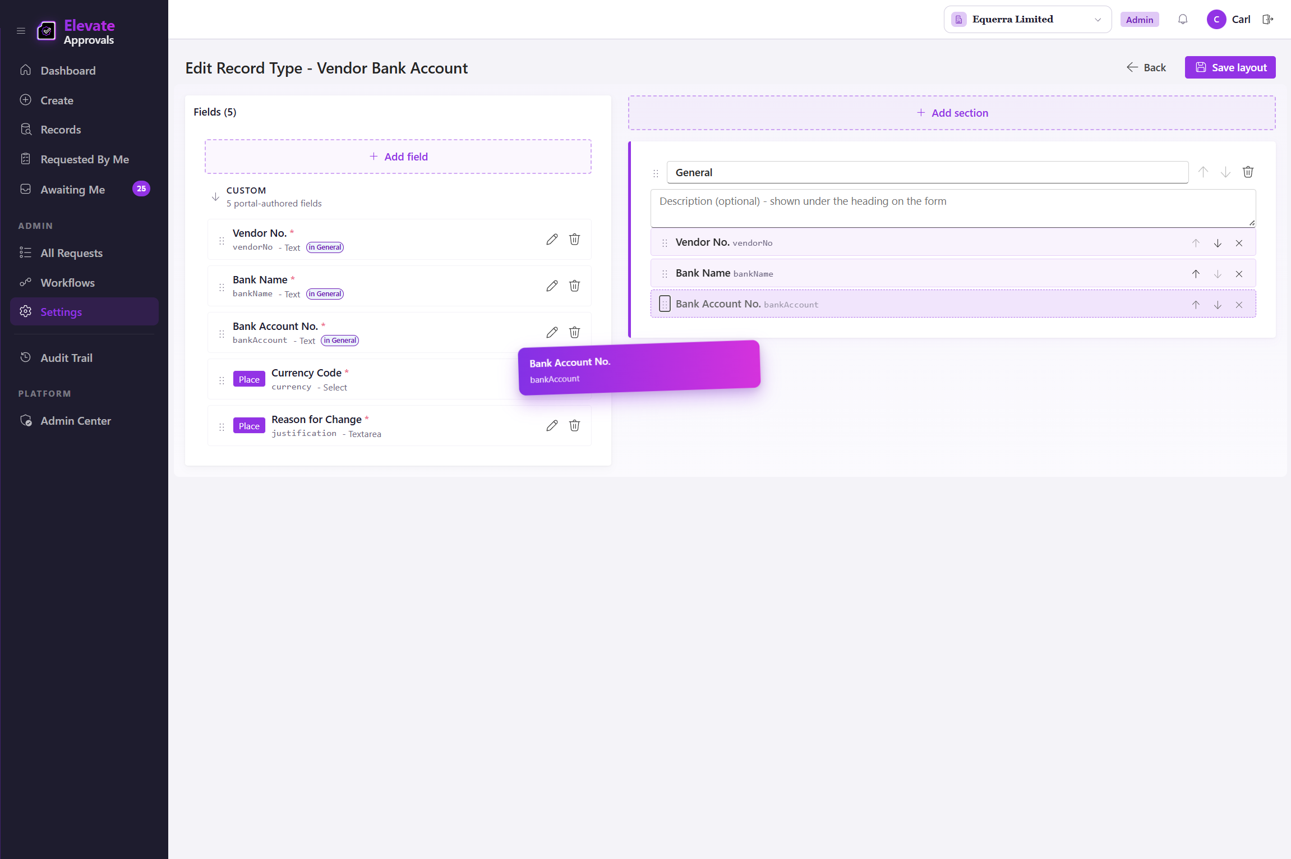This screenshot has height=859, width=1291.
Task: Click the 'in General' tag on Bank Name
Action: point(325,294)
